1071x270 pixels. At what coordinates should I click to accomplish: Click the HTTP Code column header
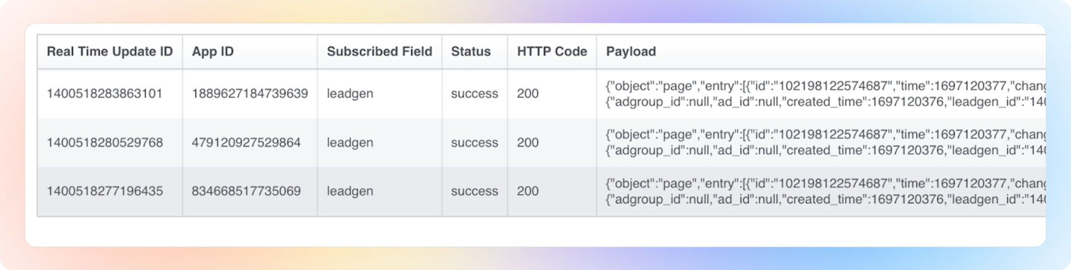(x=552, y=52)
